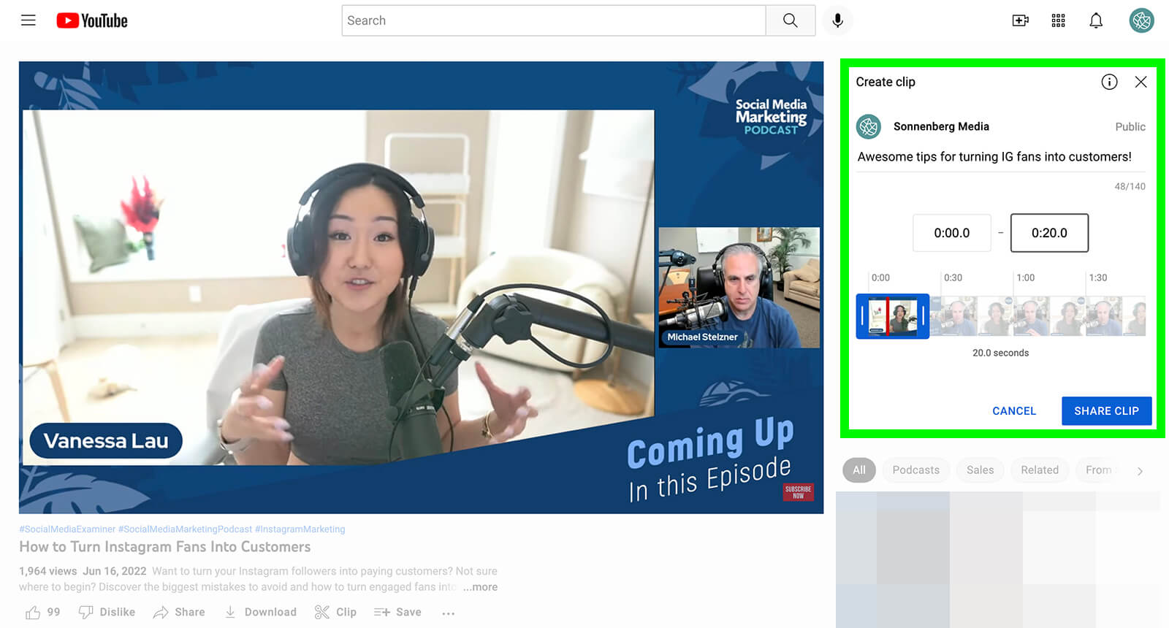Click the 48/140 character counter
Screen dimensions: 1169x628
pyautogui.click(x=1130, y=186)
